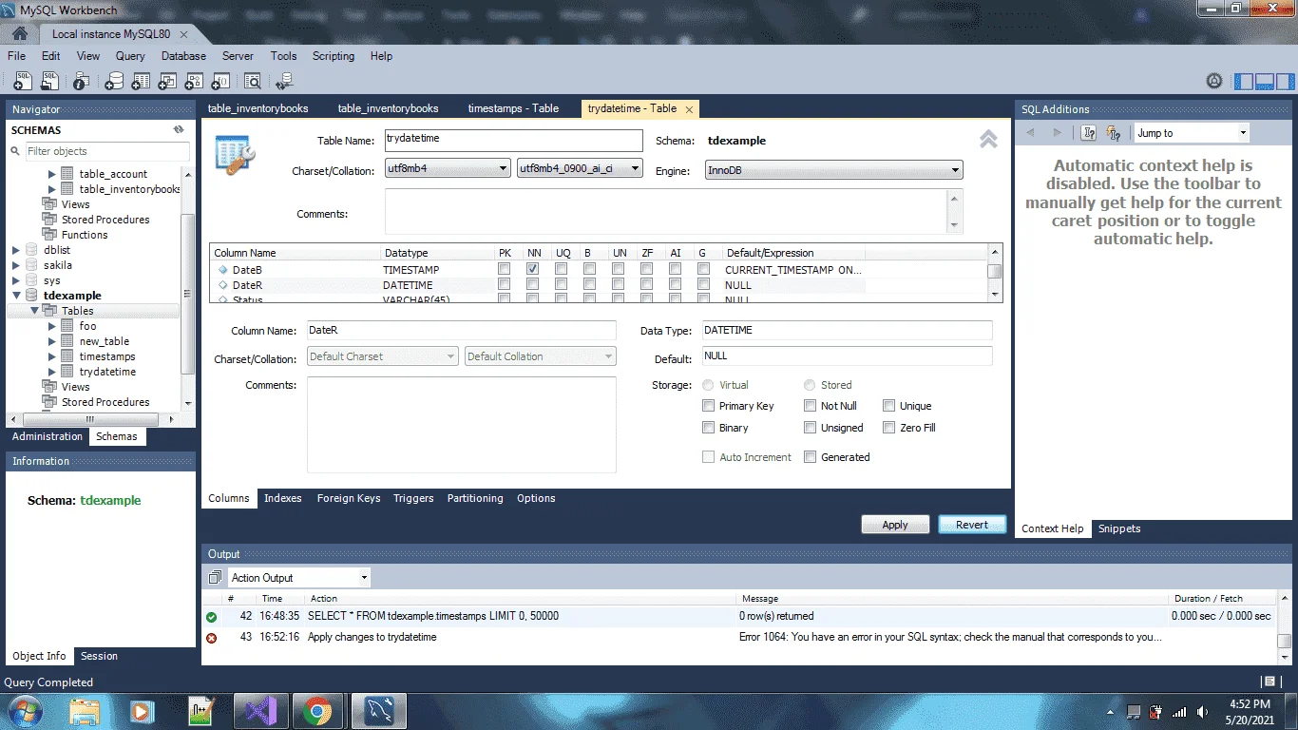Click the Output panel copy icon
Viewport: 1298px width, 730px height.
(214, 578)
